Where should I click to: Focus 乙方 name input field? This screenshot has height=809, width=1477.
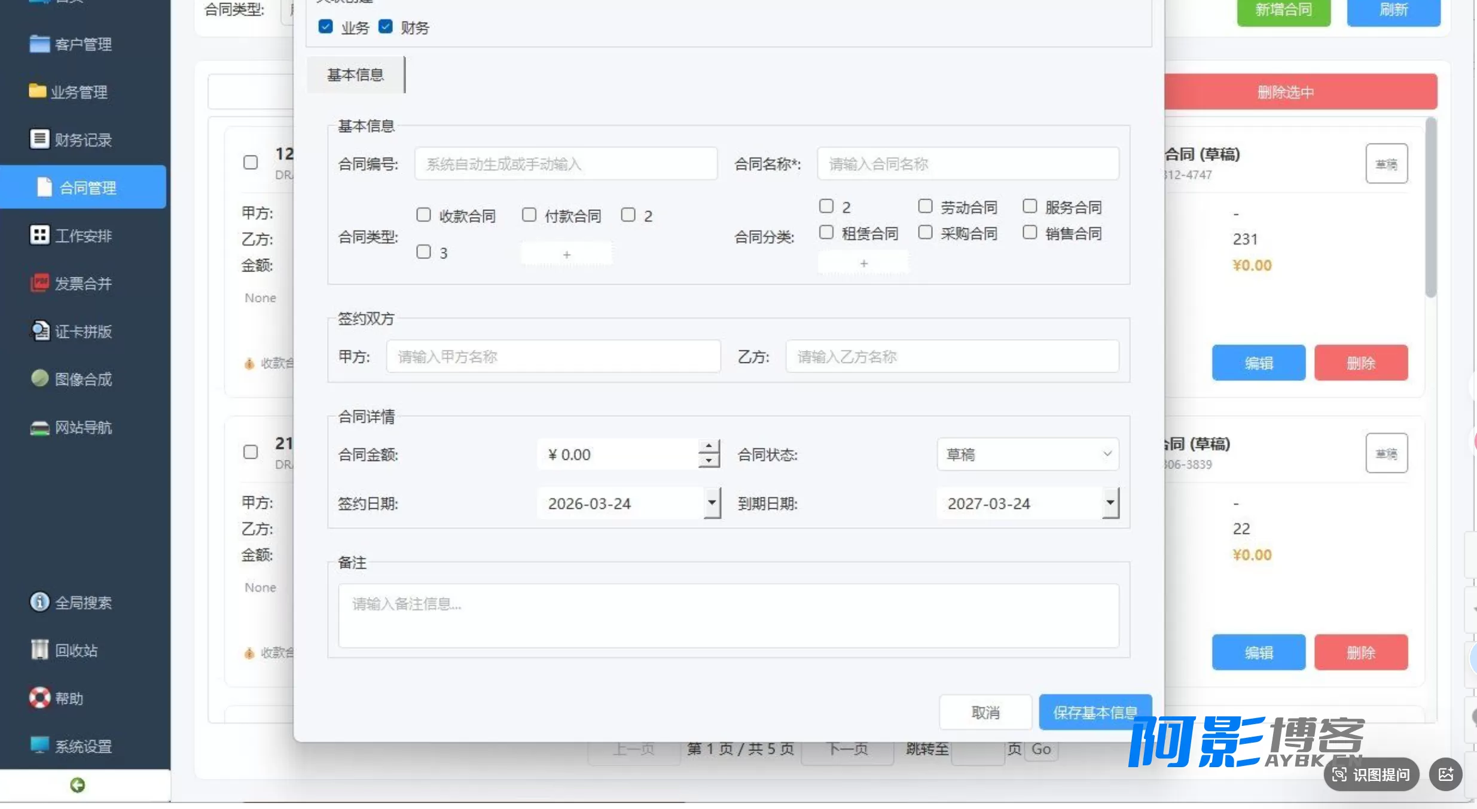(953, 356)
